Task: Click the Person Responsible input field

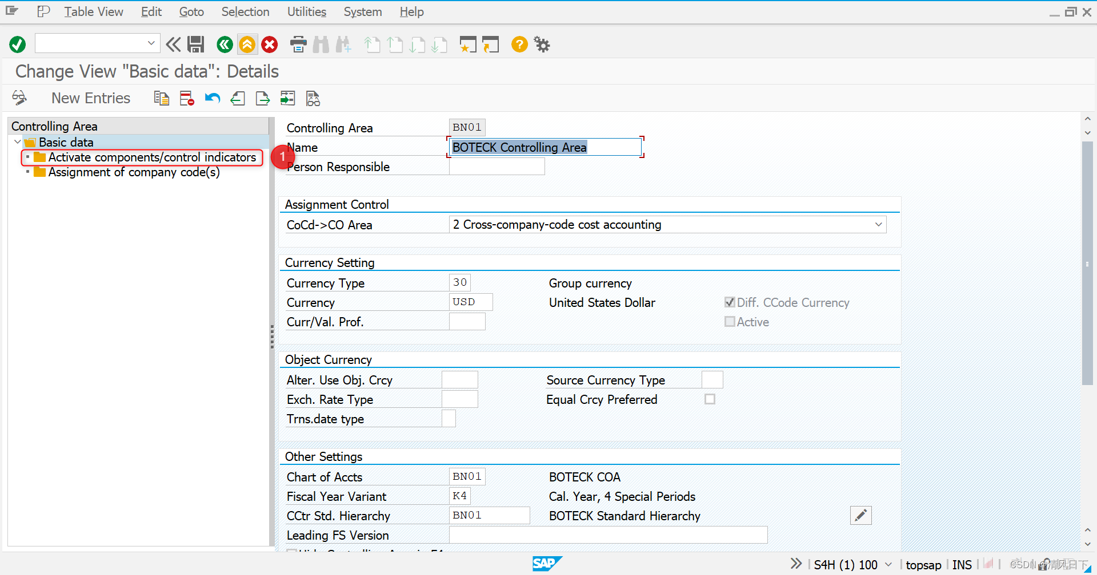Action: pos(497,167)
